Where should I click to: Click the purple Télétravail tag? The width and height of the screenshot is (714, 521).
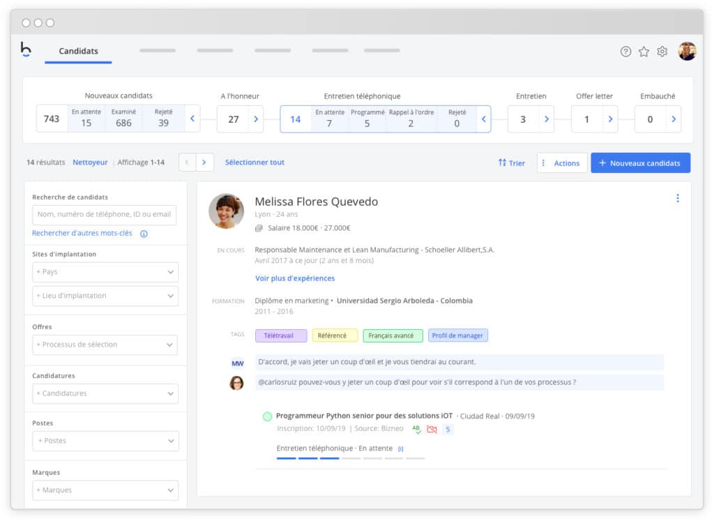(281, 335)
